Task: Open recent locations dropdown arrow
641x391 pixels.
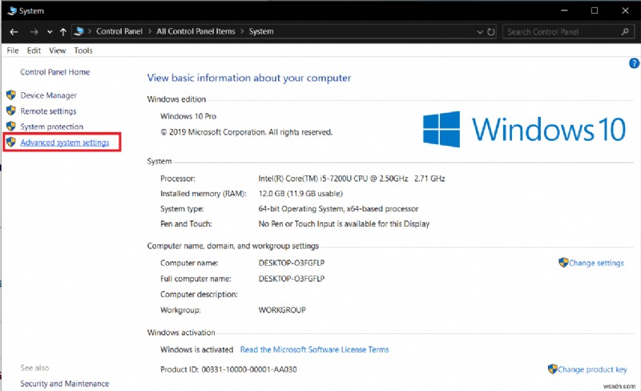Action: tap(50, 32)
